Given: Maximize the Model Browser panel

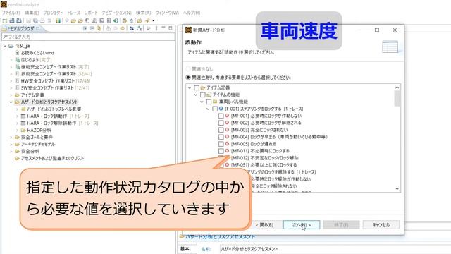Looking at the screenshot, I should pos(171,28).
